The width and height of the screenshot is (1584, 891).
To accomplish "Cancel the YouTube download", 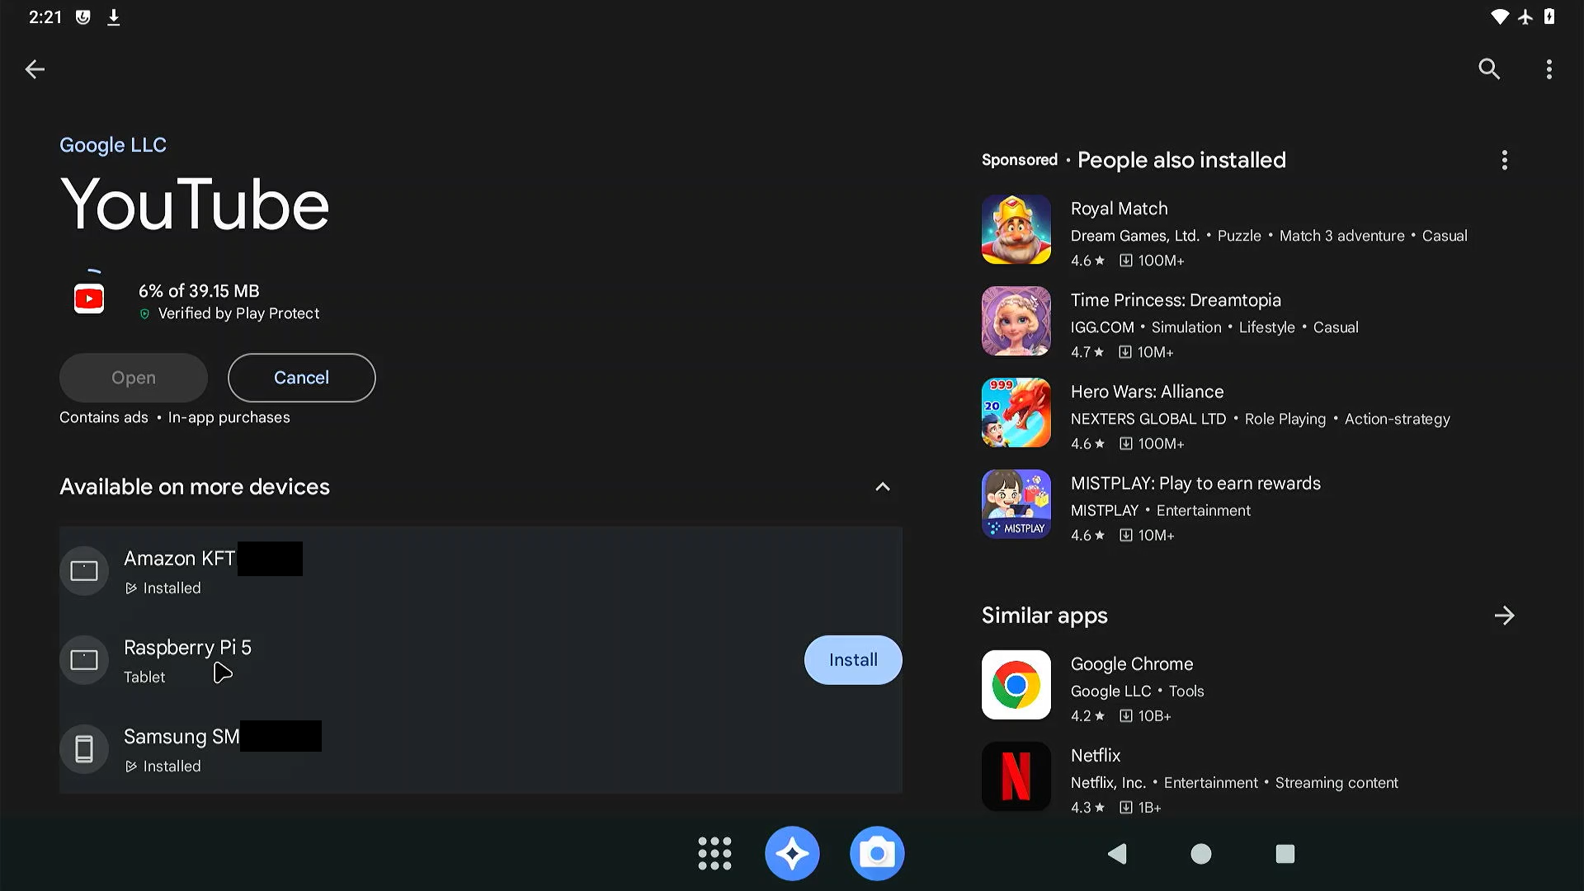I will coord(301,378).
